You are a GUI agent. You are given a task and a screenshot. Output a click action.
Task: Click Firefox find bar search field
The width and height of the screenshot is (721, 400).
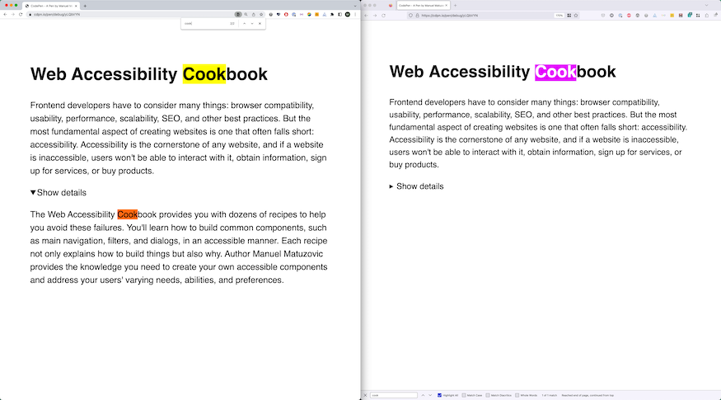click(x=394, y=395)
